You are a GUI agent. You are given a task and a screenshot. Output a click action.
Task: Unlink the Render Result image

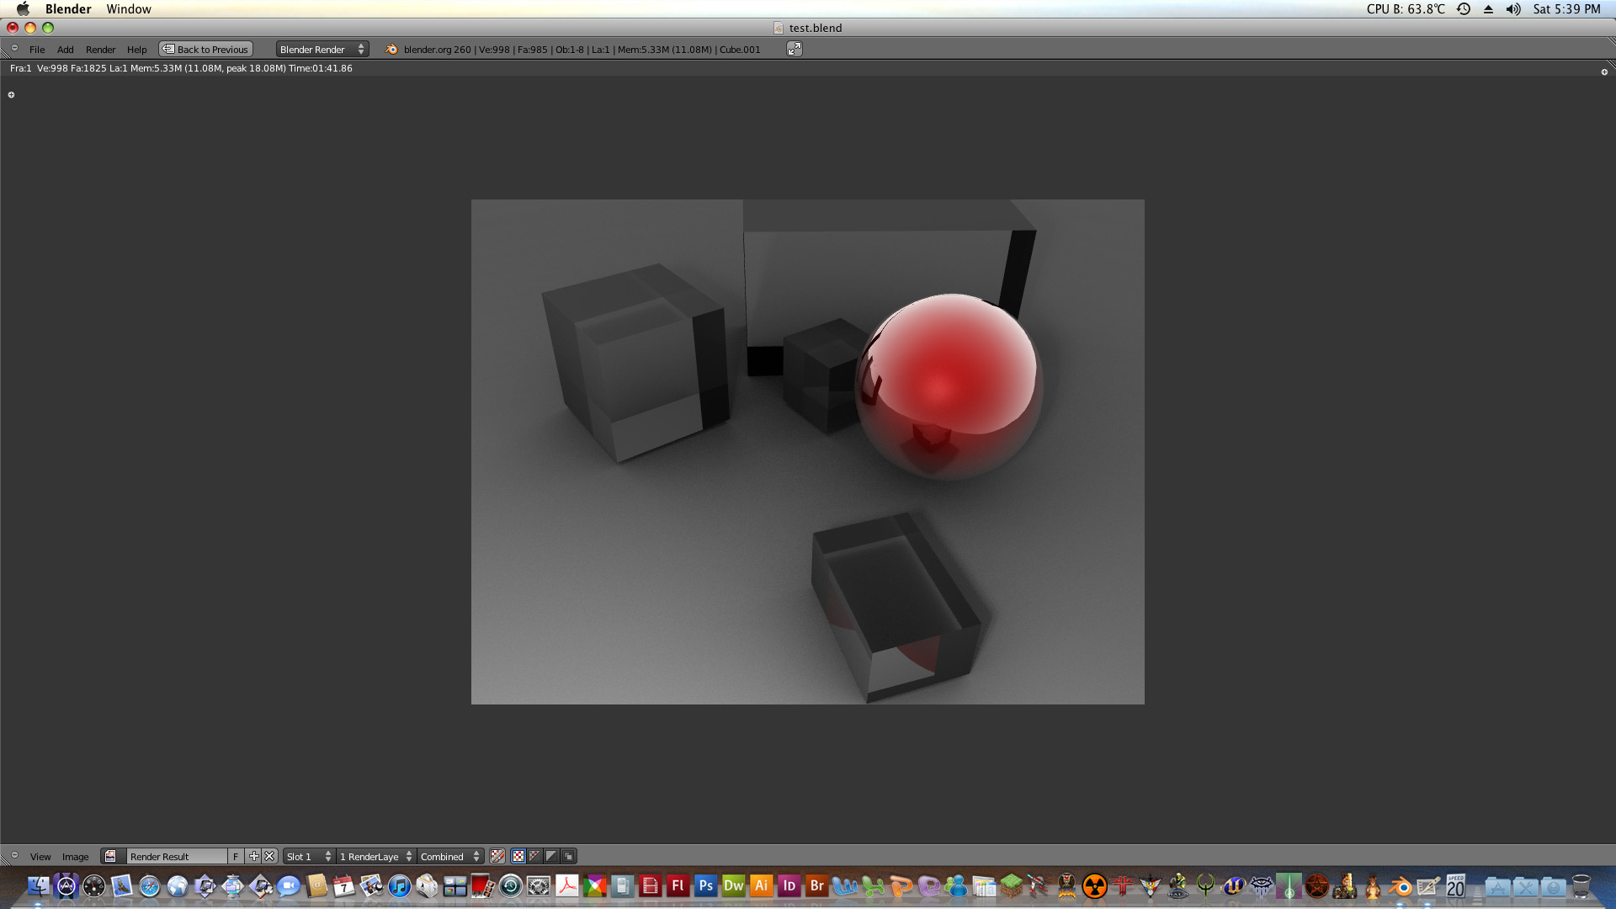pos(269,856)
